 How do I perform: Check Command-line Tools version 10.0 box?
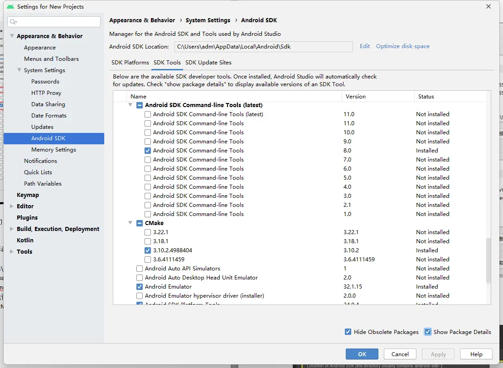click(x=148, y=132)
